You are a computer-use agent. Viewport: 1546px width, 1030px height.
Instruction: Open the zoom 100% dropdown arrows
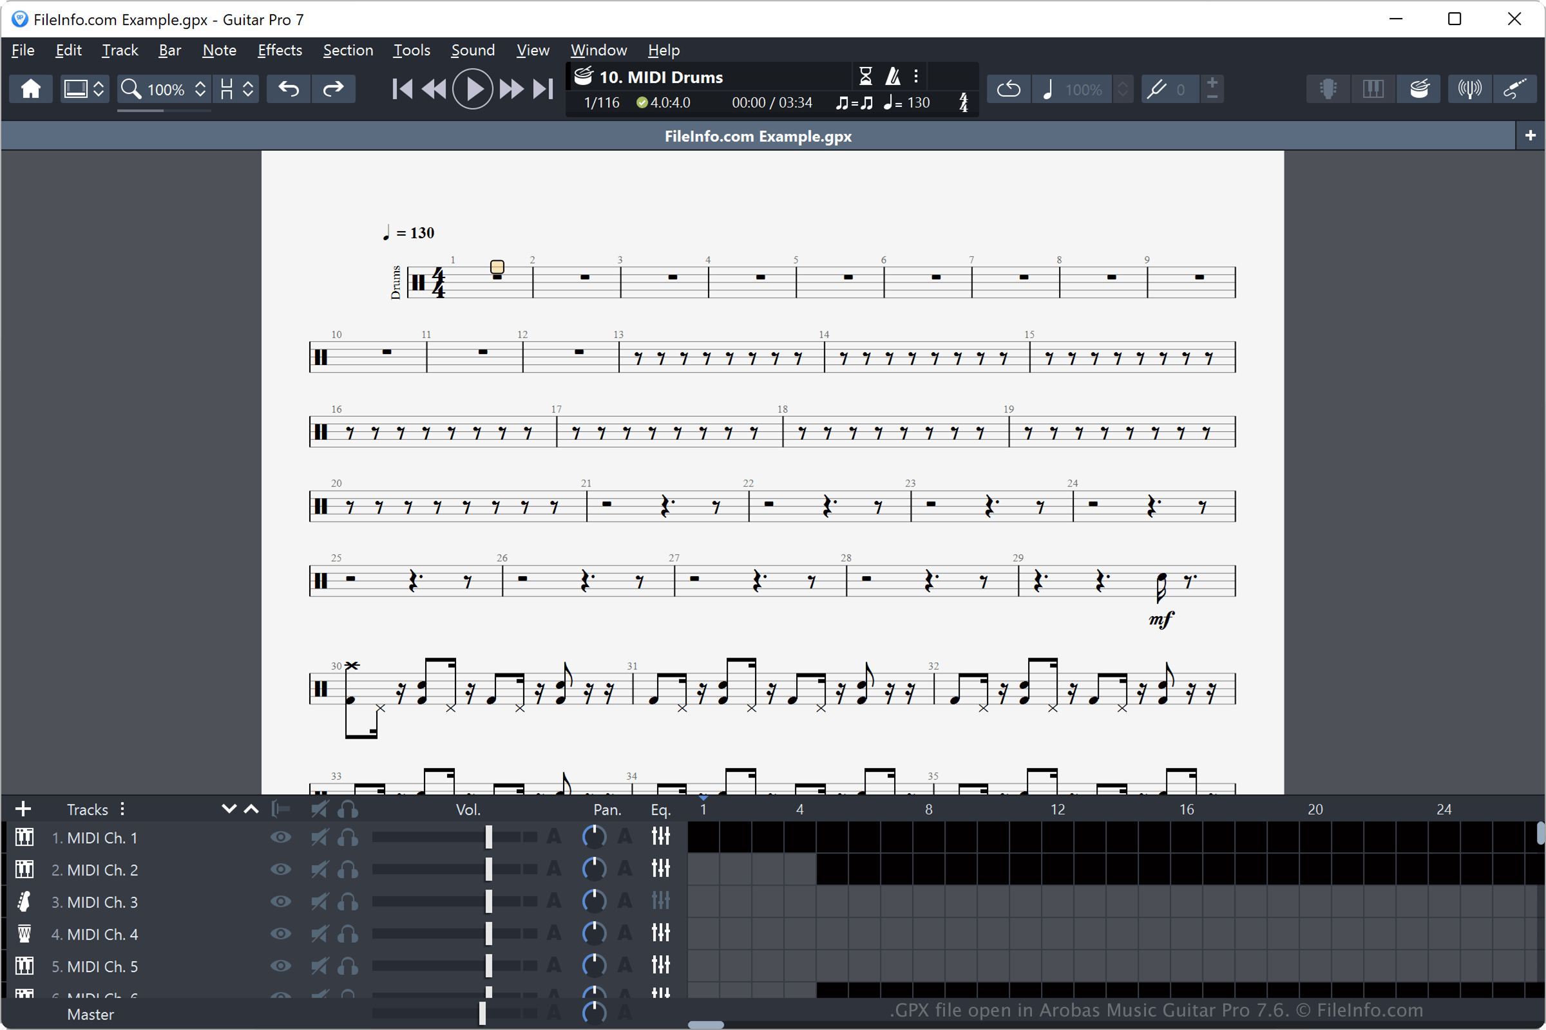pyautogui.click(x=200, y=89)
